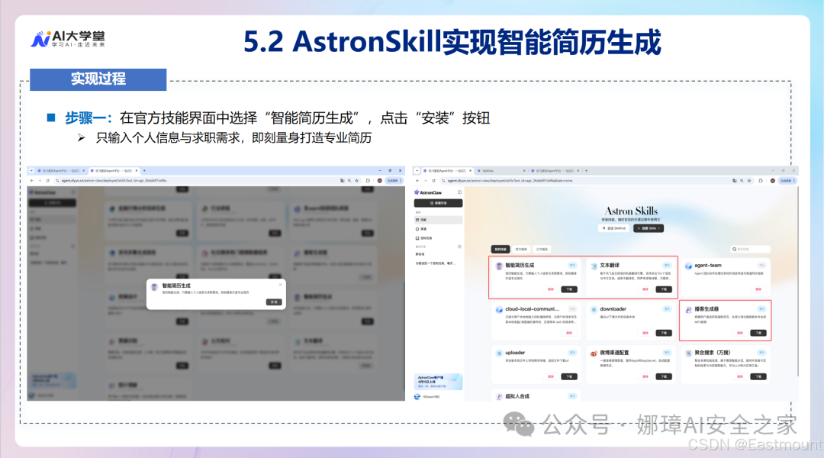This screenshot has width=824, height=458.
Task: Go forward in the right browser window
Action: [425, 180]
